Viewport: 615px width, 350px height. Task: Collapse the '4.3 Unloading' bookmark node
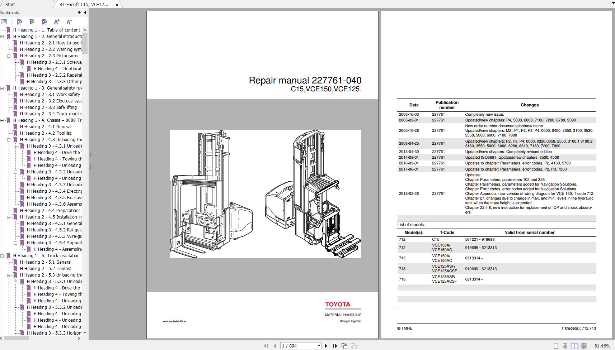tap(9, 139)
